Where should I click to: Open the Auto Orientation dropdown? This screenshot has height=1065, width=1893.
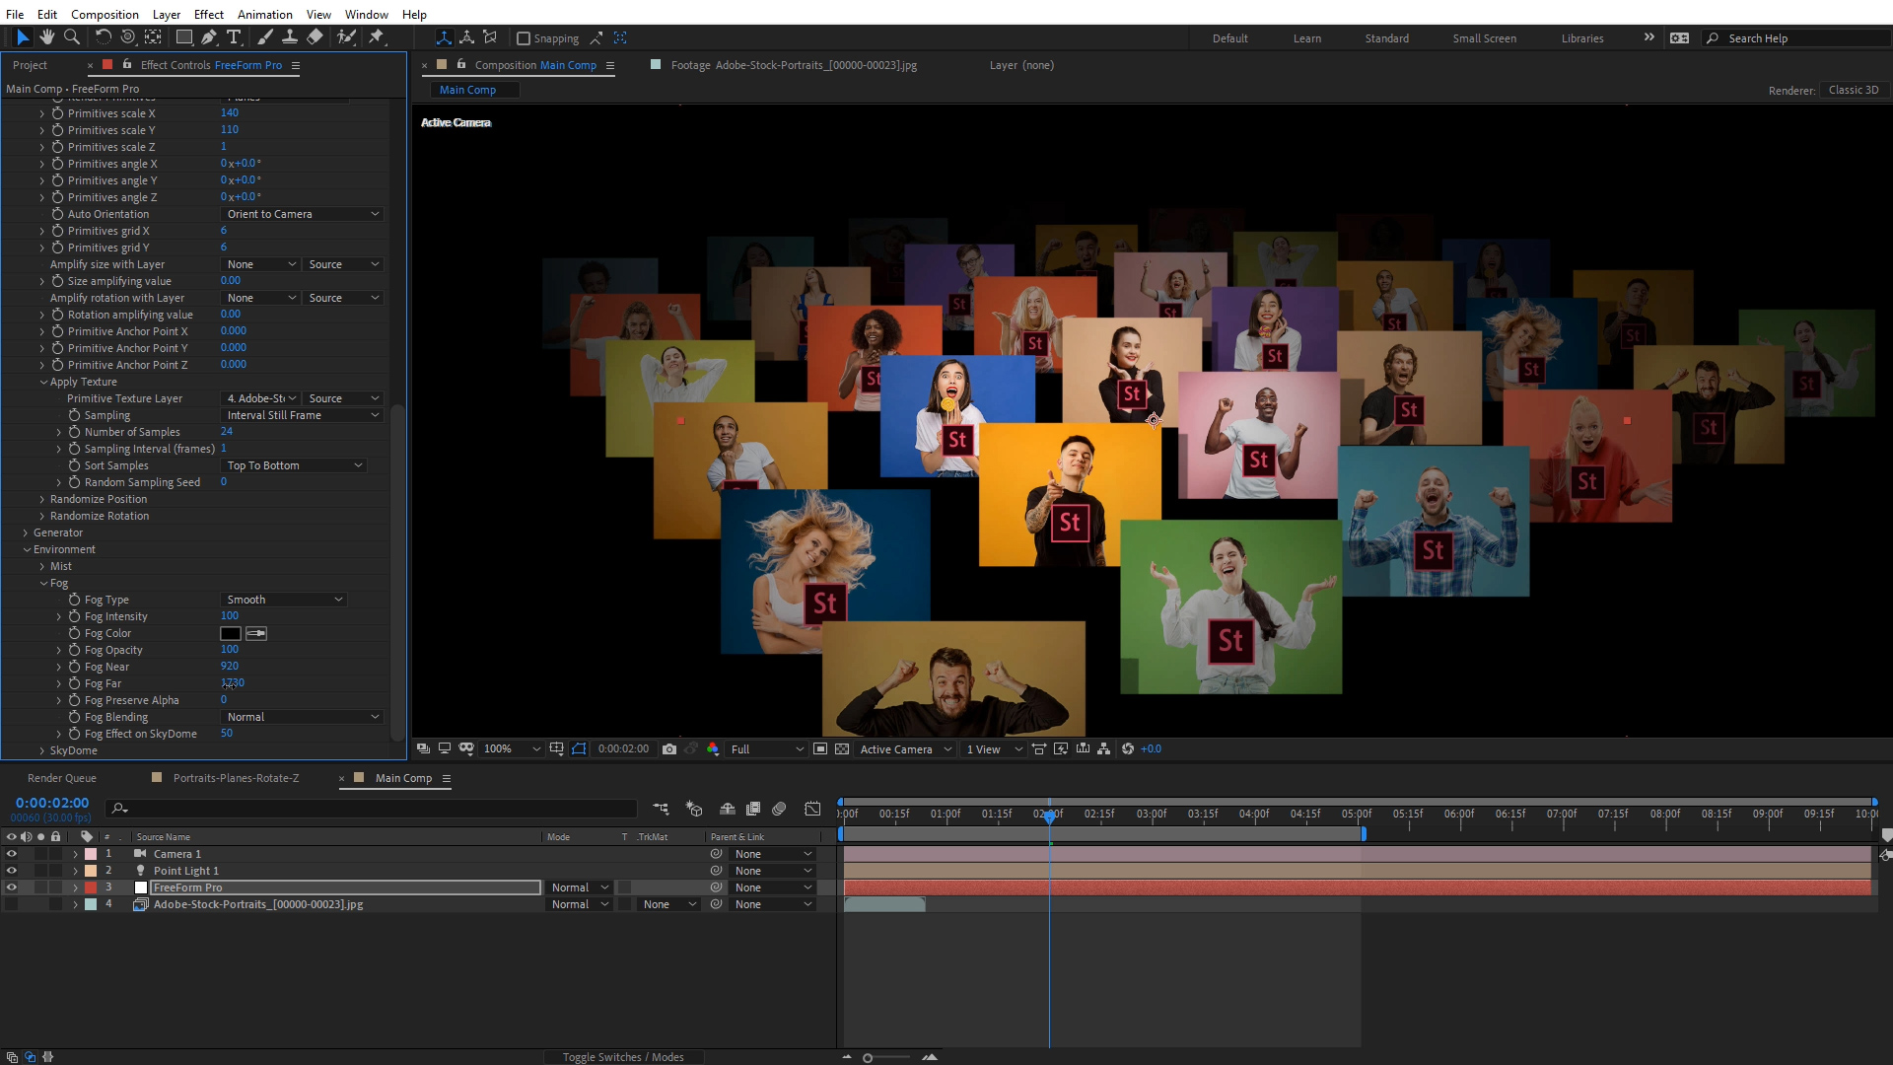(302, 214)
